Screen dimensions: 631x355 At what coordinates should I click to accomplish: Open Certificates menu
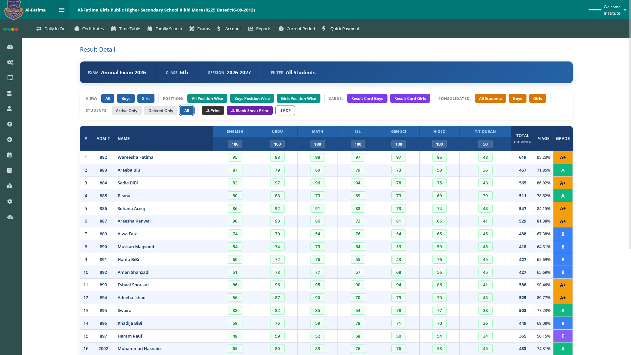pyautogui.click(x=89, y=29)
